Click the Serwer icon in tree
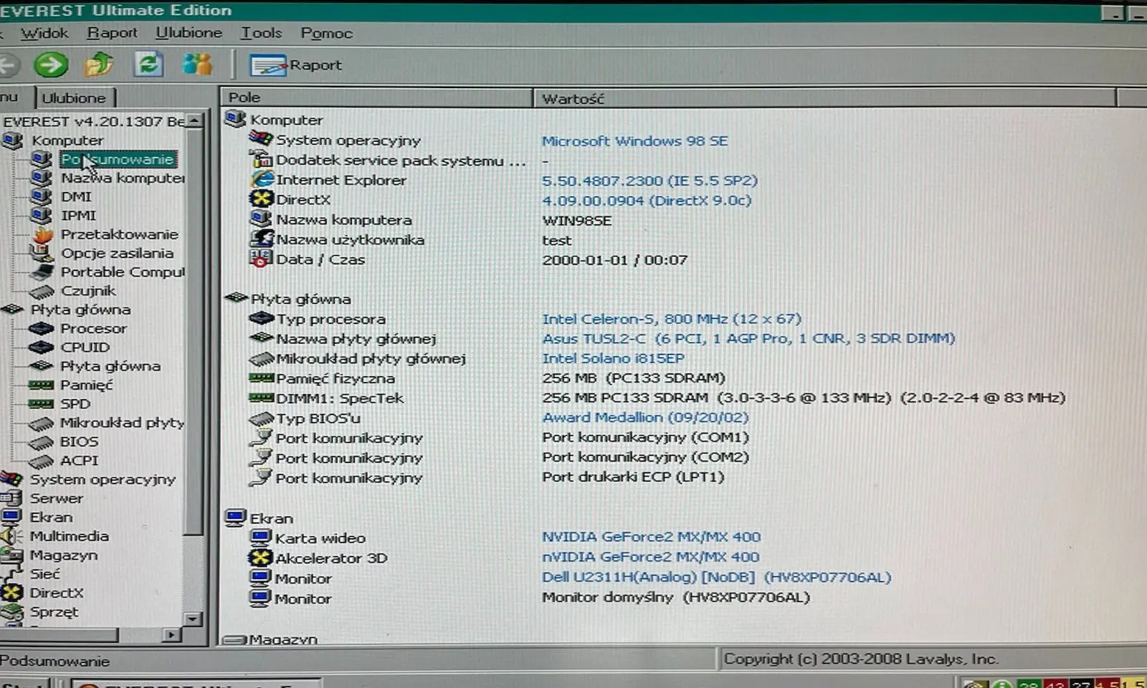This screenshot has height=688, width=1147. 11,498
